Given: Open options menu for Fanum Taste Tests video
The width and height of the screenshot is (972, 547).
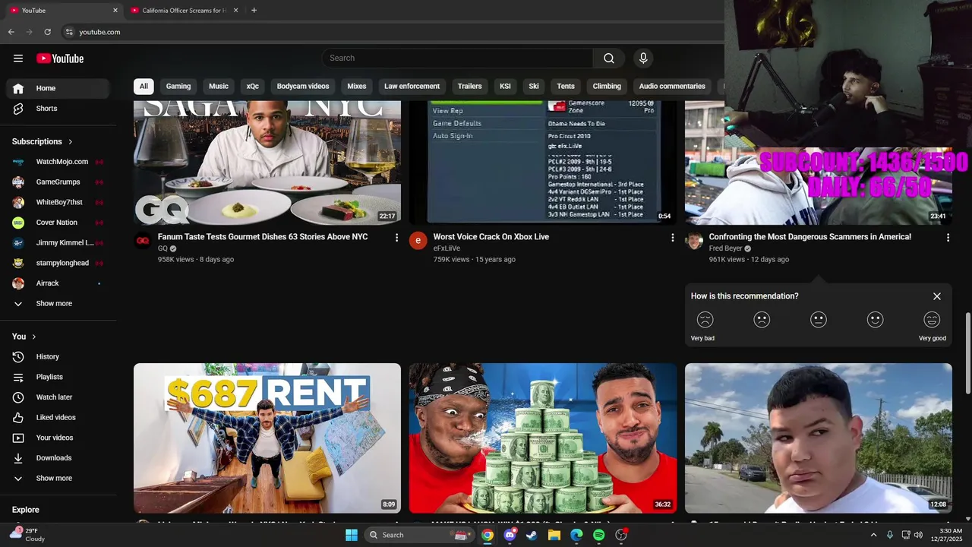Looking at the screenshot, I should [x=396, y=238].
